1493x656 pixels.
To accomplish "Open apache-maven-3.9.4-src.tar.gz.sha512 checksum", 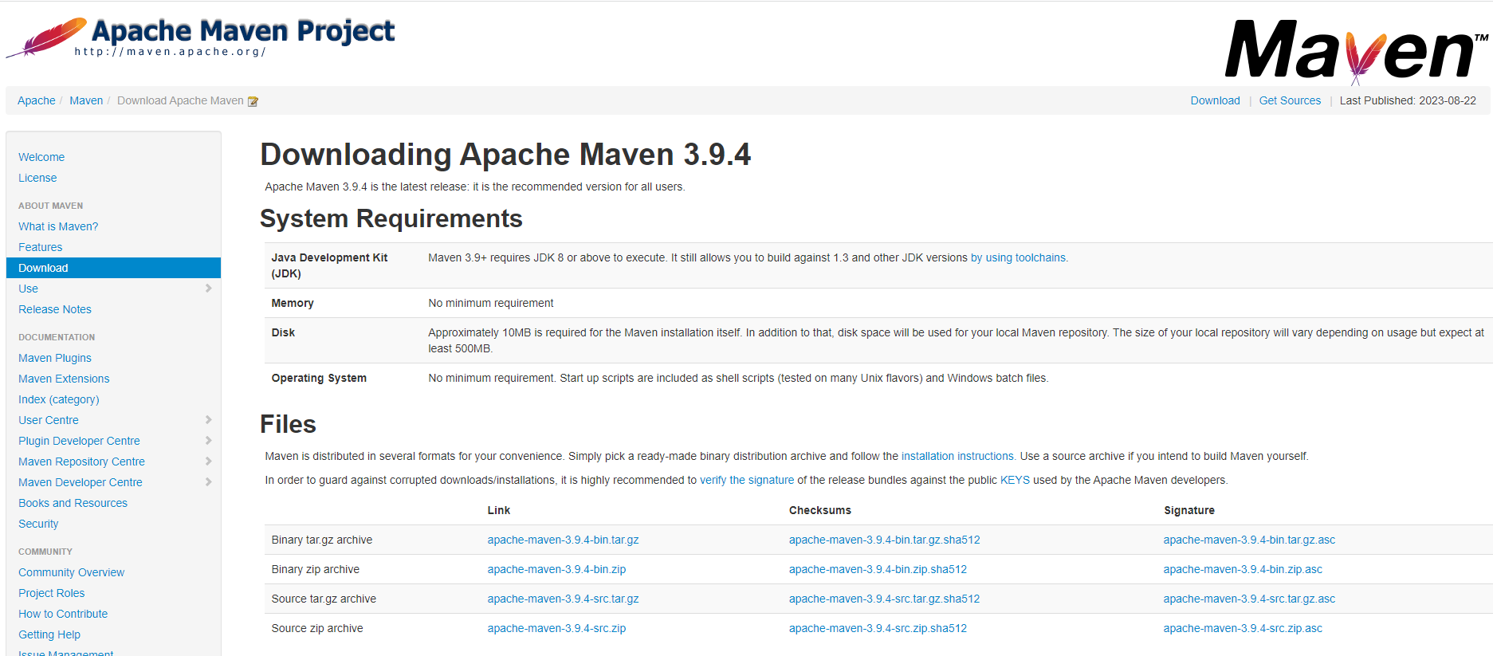I will (884, 599).
